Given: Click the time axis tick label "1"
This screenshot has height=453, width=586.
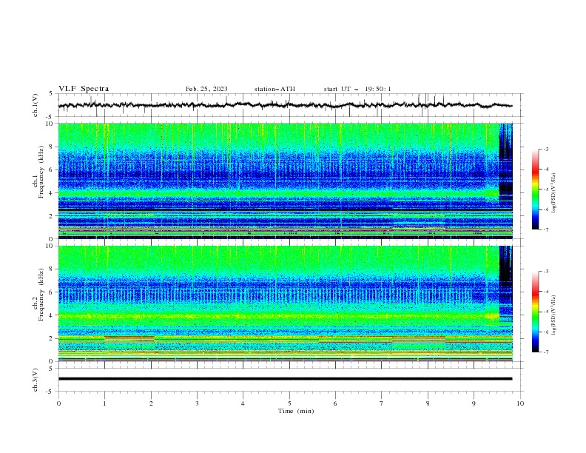Looking at the screenshot, I should [104, 403].
